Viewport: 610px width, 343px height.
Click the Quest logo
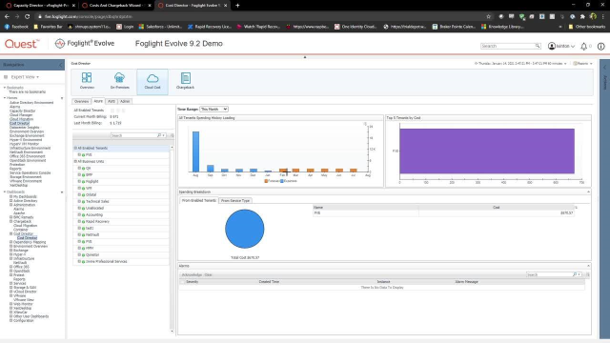[22, 44]
